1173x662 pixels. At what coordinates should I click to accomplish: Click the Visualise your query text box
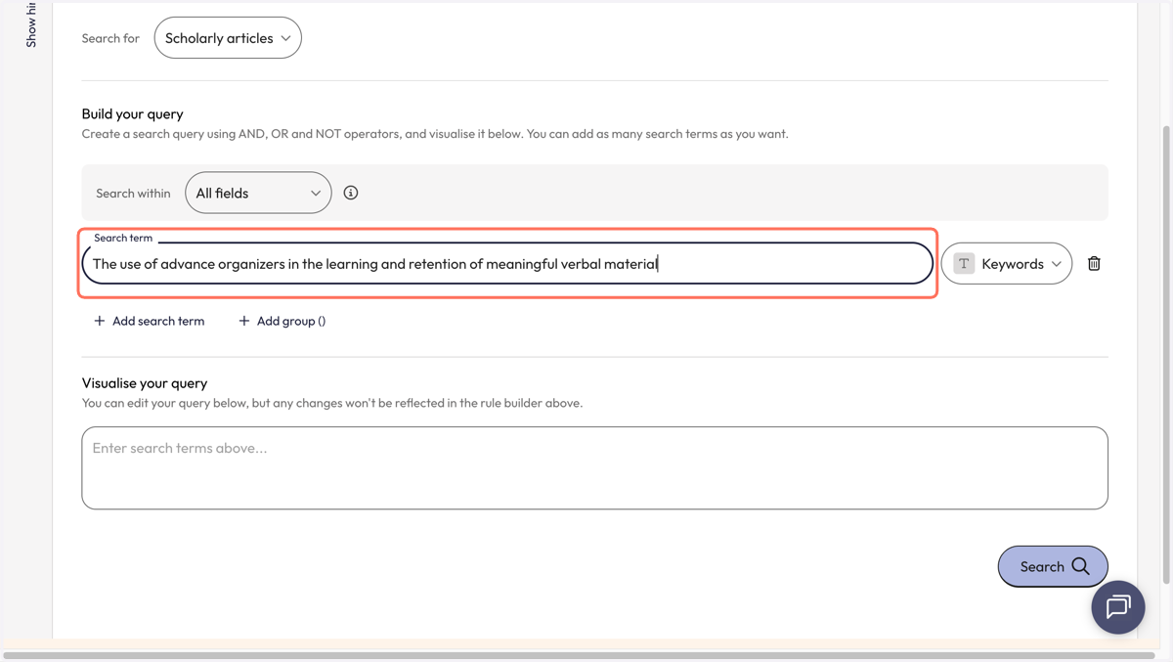(x=594, y=467)
